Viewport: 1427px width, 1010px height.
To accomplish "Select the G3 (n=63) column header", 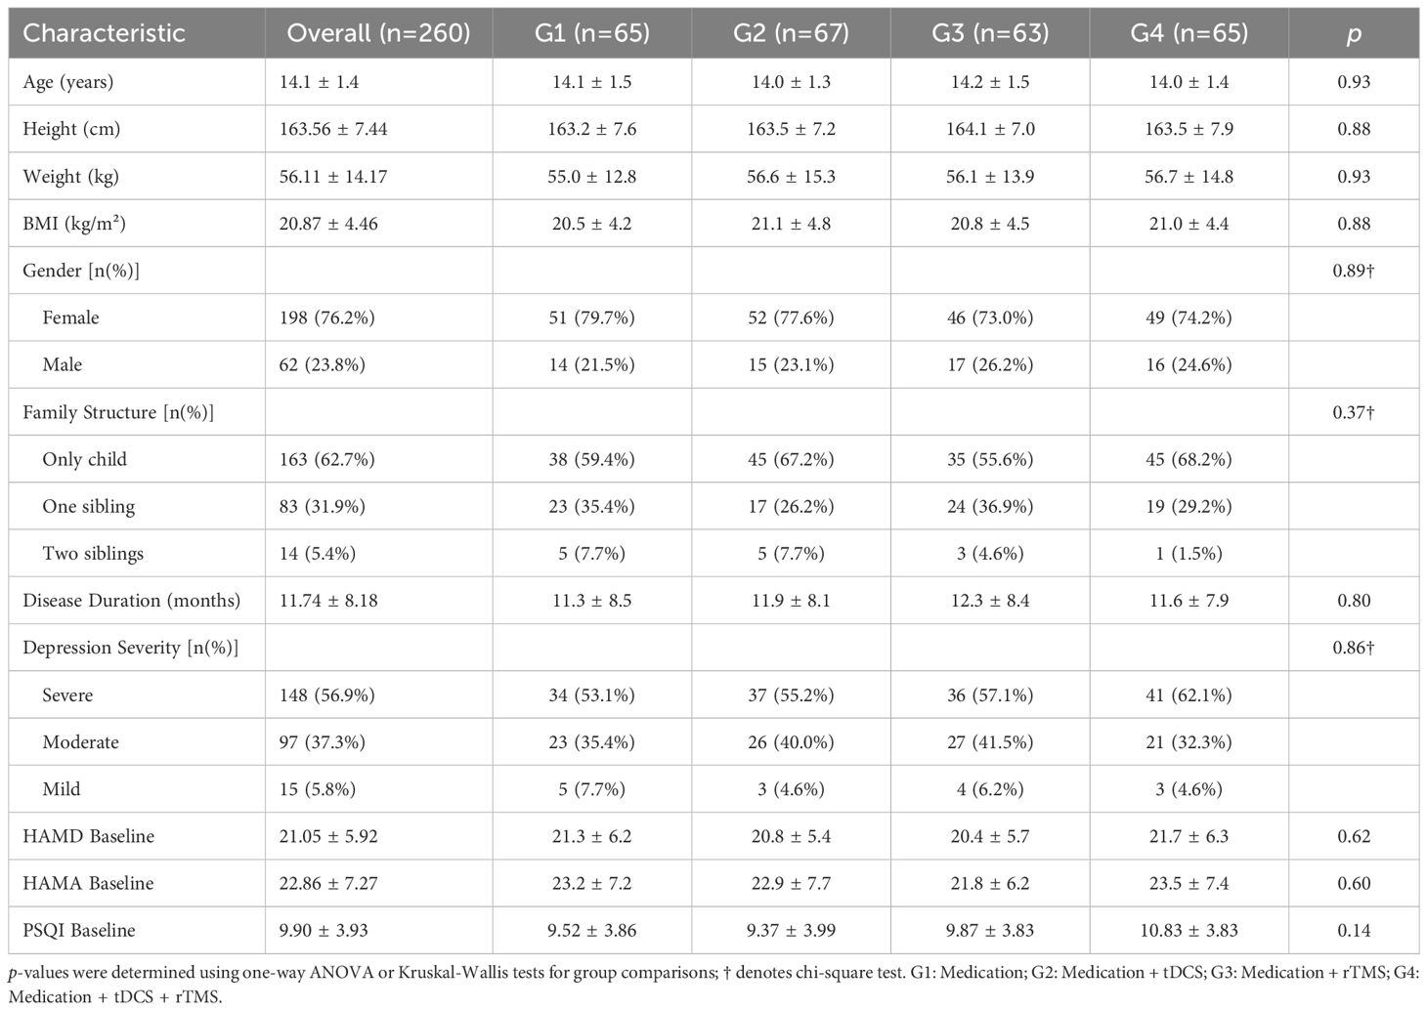I will [990, 33].
